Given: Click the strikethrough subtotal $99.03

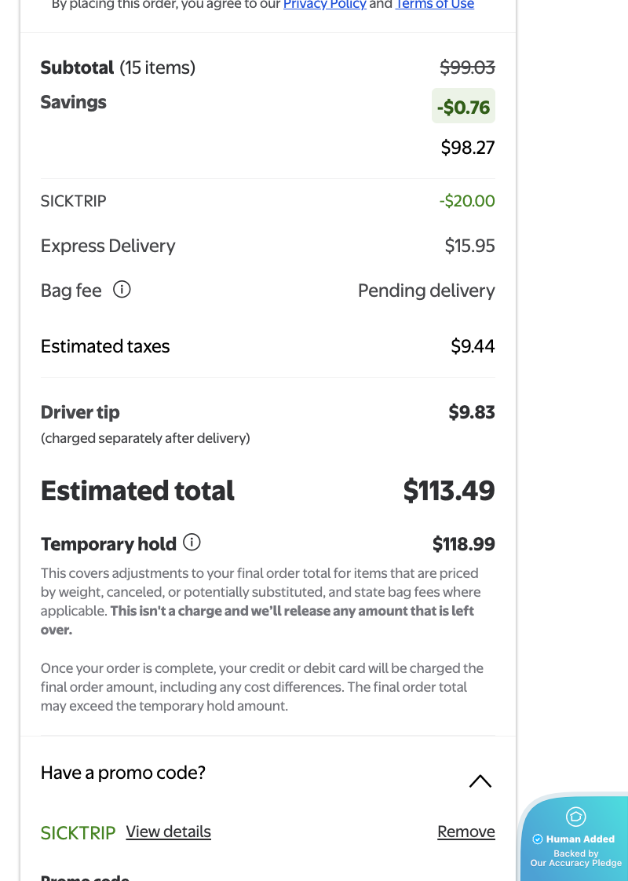Looking at the screenshot, I should pos(467,68).
